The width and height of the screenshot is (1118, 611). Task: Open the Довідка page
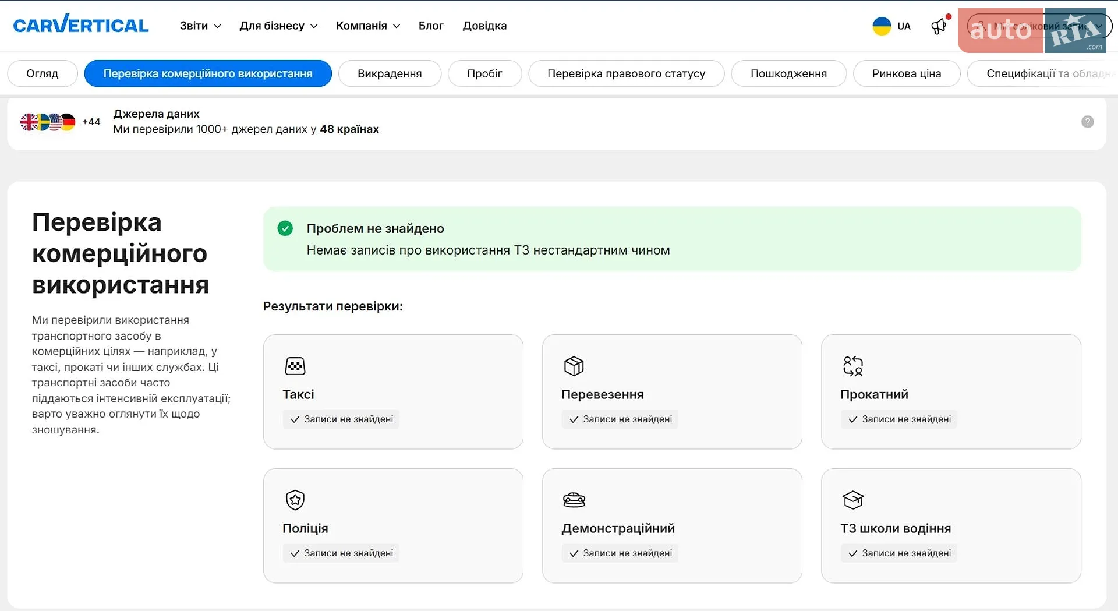[x=484, y=26]
